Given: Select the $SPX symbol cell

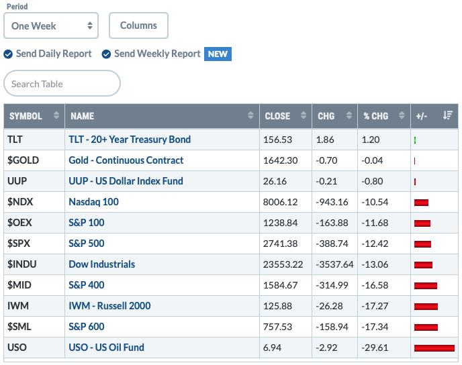Looking at the screenshot, I should click(x=34, y=244).
